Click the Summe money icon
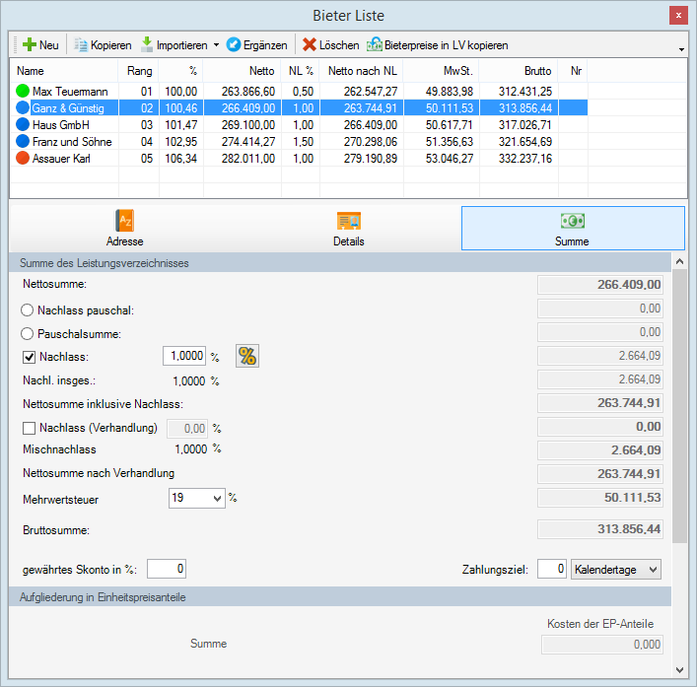Screen dimensions: 697x687 coord(573,221)
